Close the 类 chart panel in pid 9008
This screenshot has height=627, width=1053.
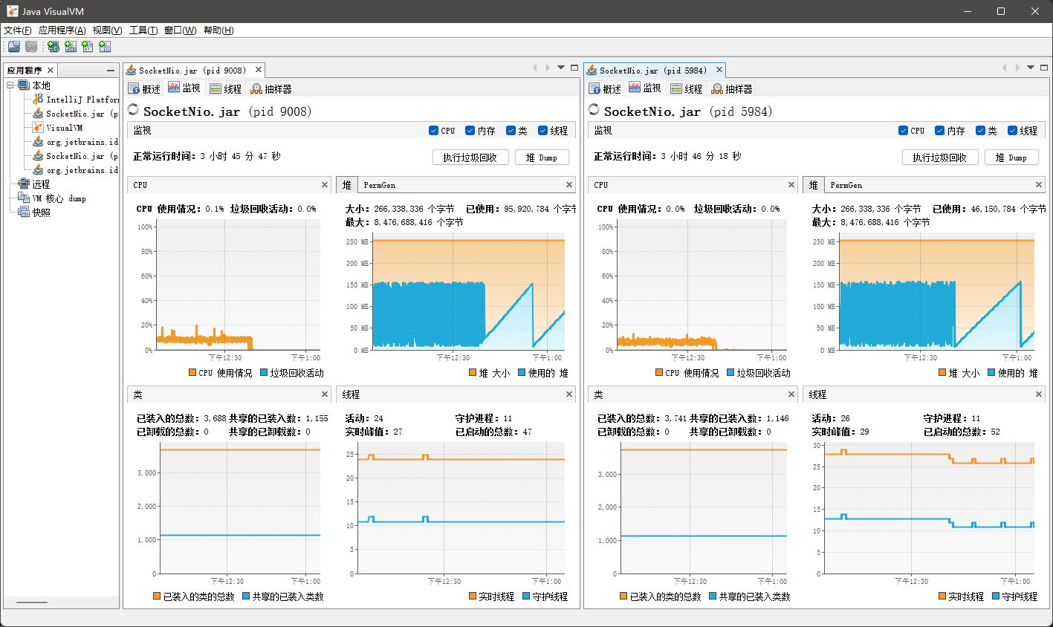(x=325, y=394)
